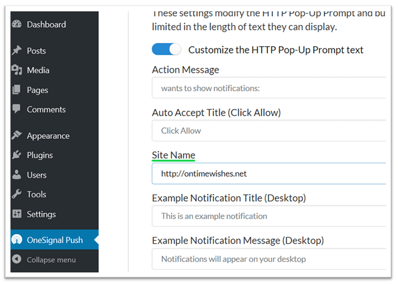Open the Posts menu item

pyautogui.click(x=37, y=51)
